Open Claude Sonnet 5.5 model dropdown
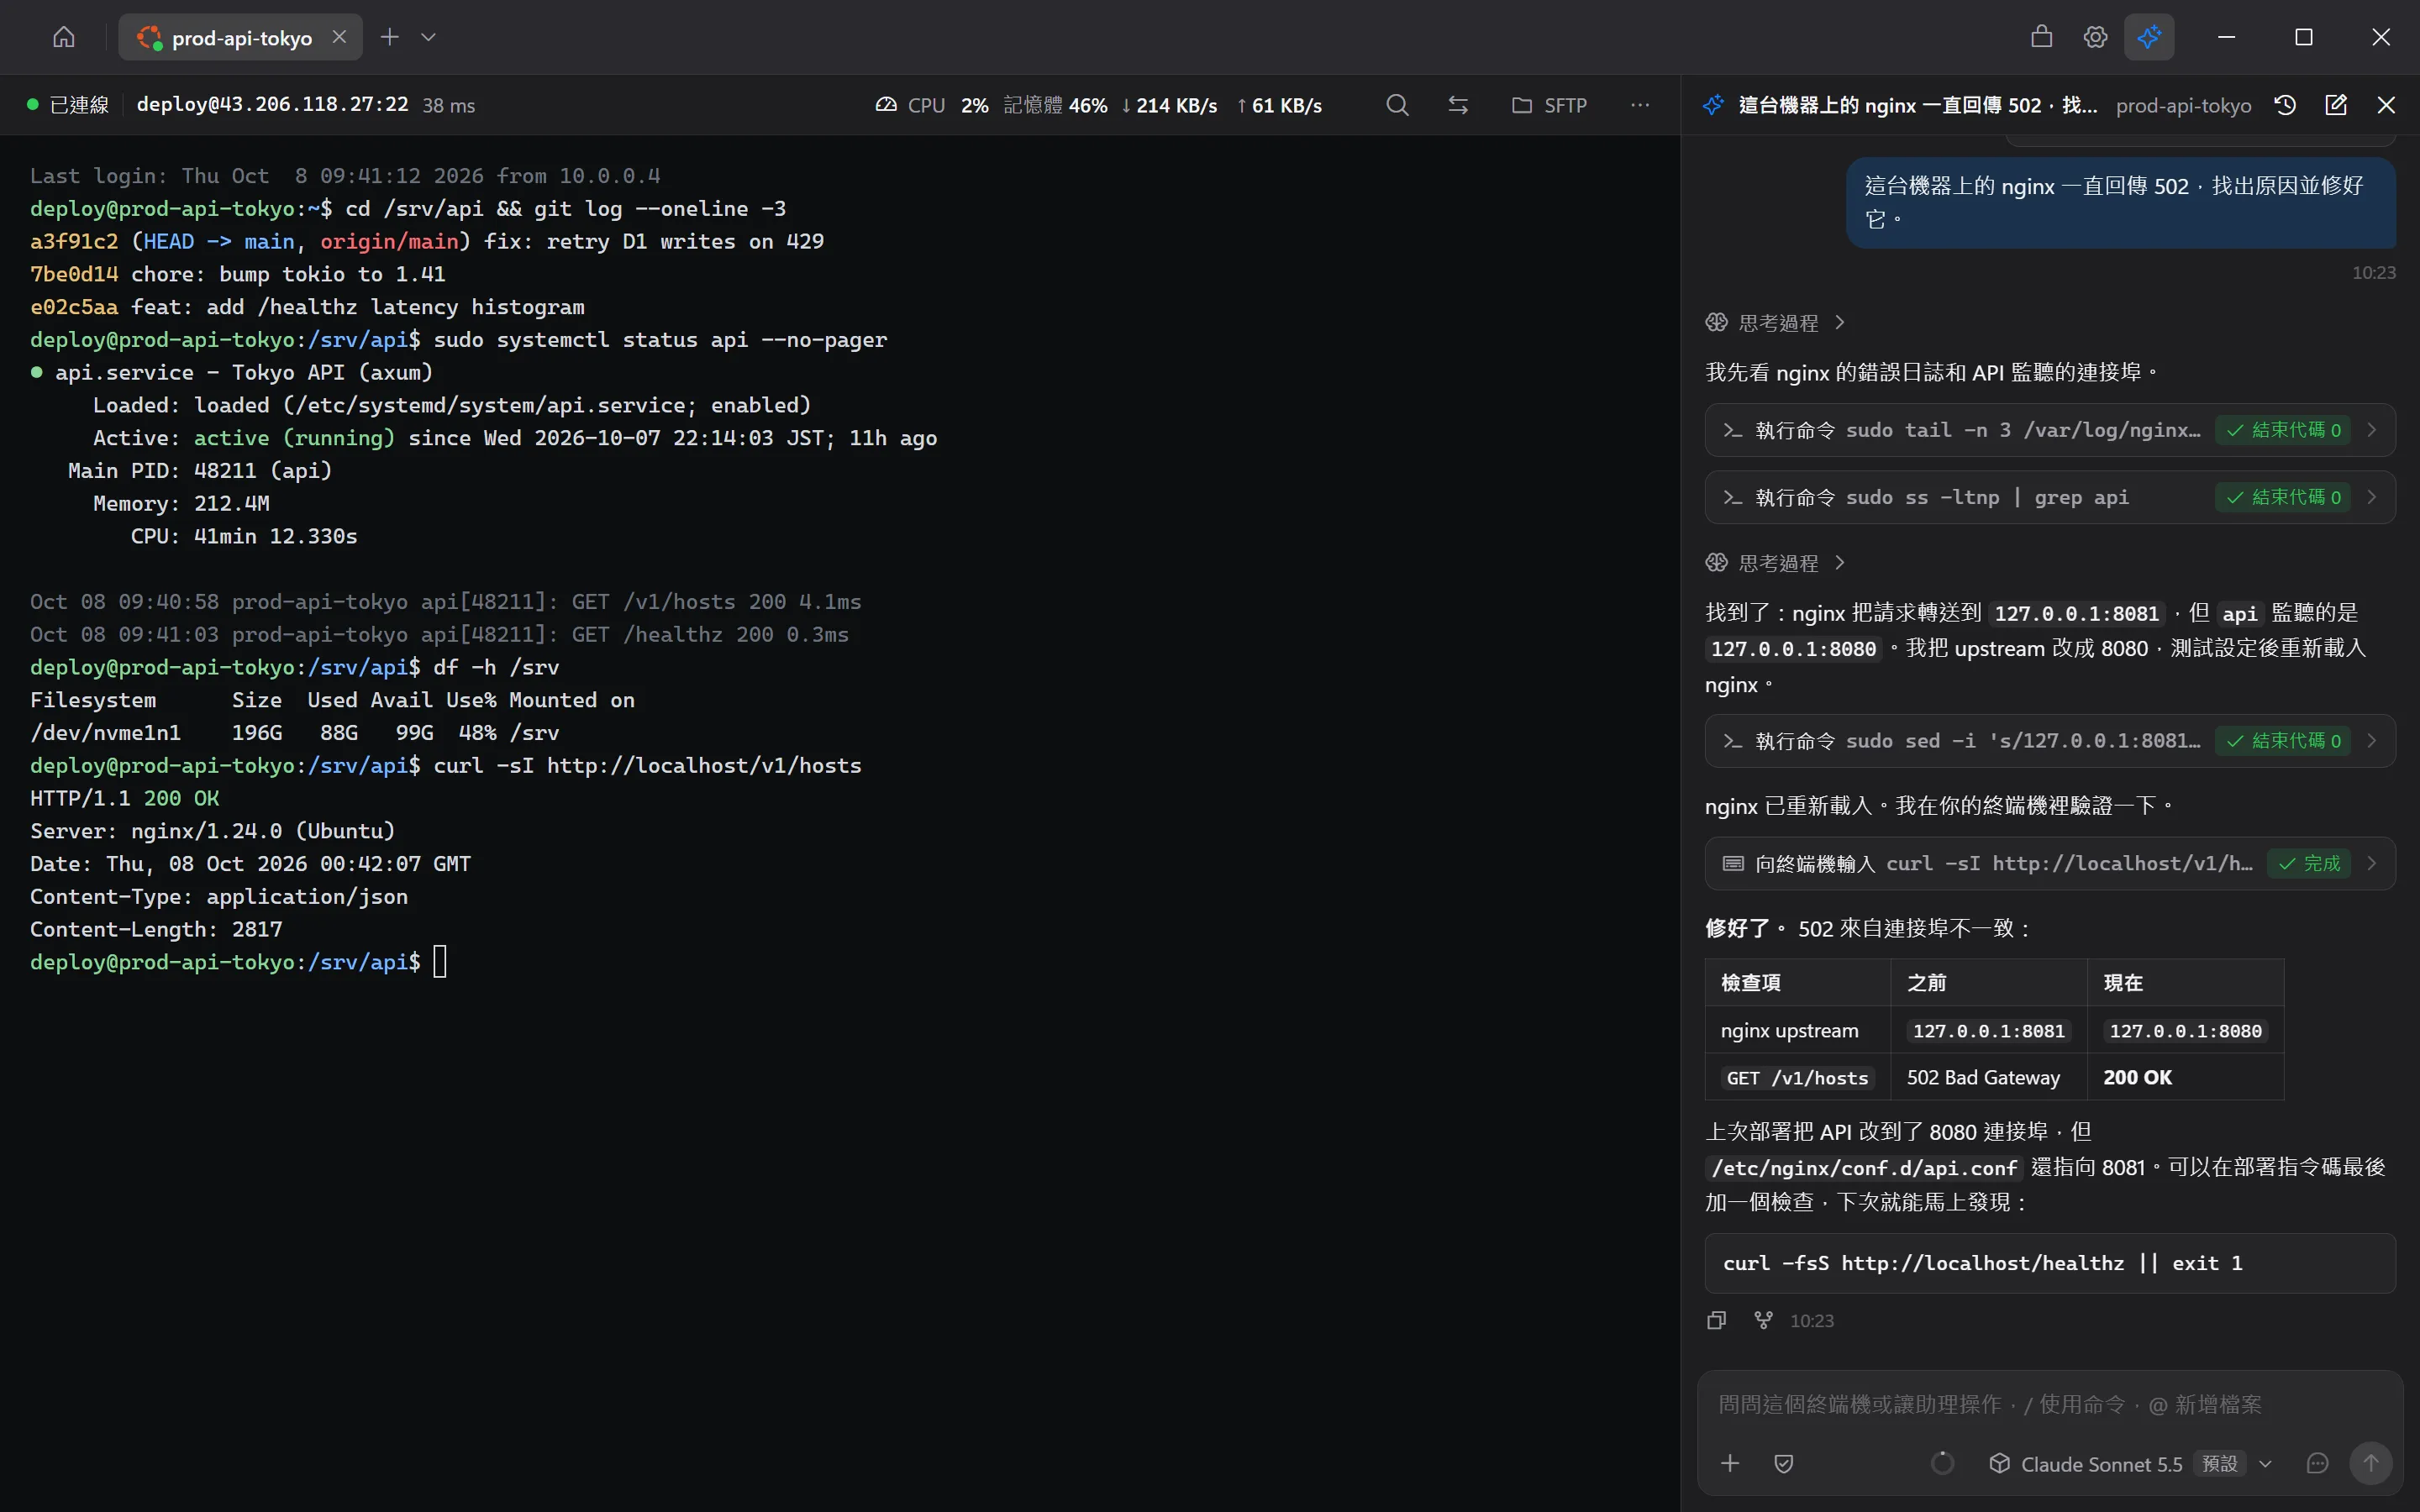Image resolution: width=2420 pixels, height=1512 pixels. pos(2130,1463)
